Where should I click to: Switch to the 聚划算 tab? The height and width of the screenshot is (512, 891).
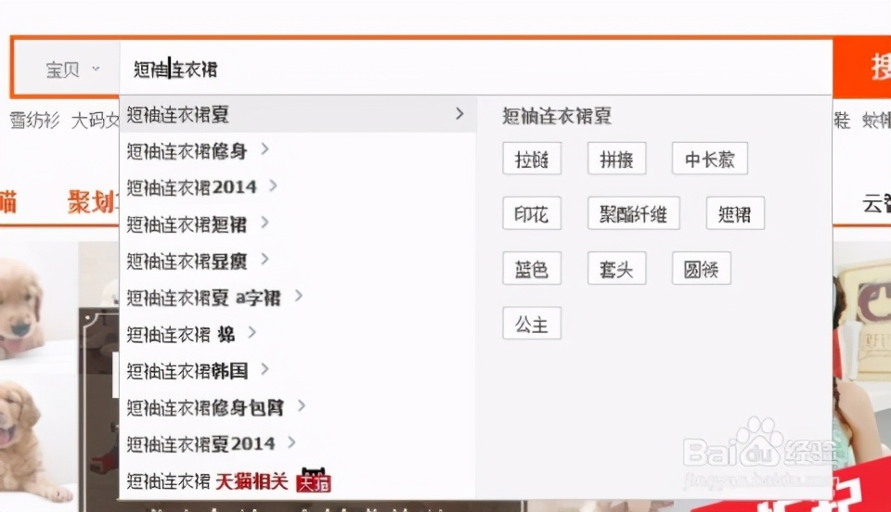coord(92,202)
